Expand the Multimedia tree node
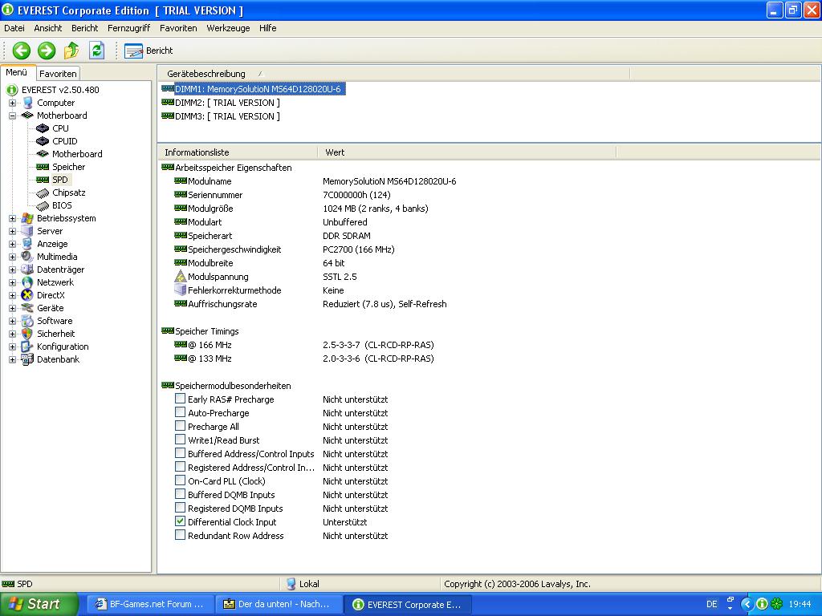 pyautogui.click(x=13, y=257)
